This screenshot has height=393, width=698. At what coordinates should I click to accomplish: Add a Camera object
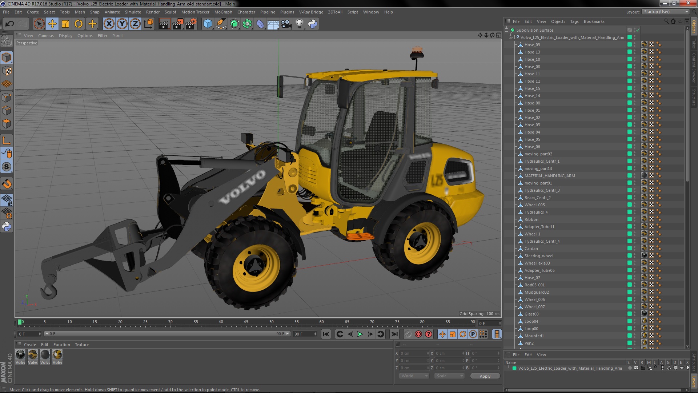click(x=286, y=24)
